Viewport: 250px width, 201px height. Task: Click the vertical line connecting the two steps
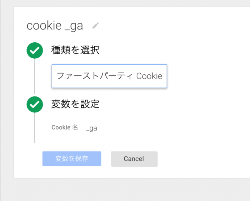coord(35,76)
